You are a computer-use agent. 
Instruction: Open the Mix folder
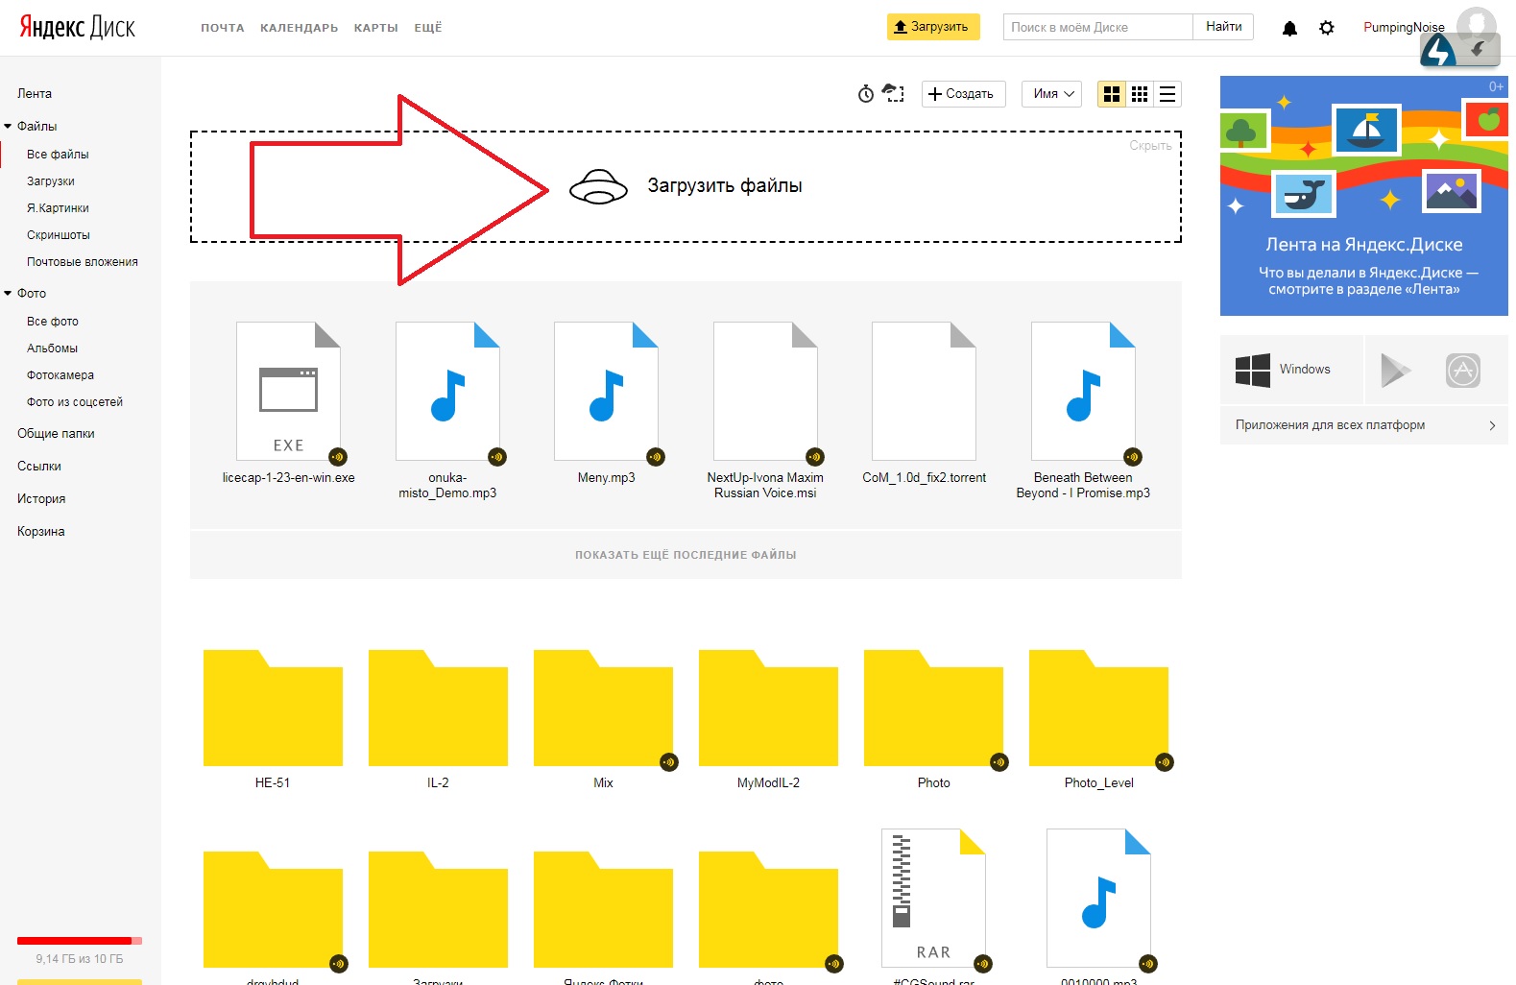603,708
